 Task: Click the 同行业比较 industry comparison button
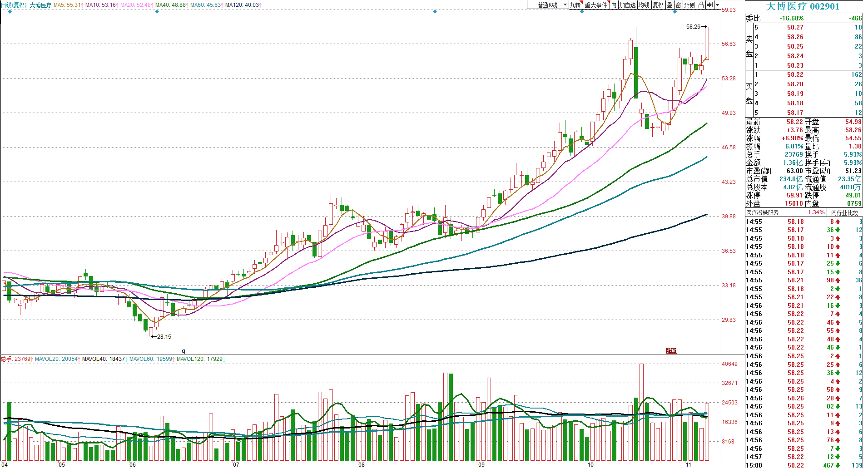coord(844,212)
